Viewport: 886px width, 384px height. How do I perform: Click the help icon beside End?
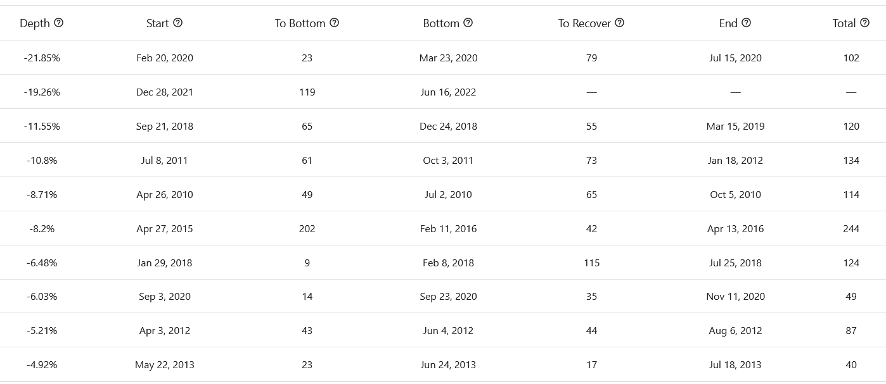pos(747,23)
